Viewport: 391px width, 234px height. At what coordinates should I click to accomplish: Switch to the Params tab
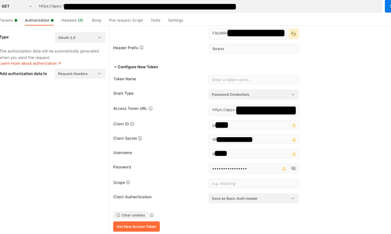coord(8,20)
